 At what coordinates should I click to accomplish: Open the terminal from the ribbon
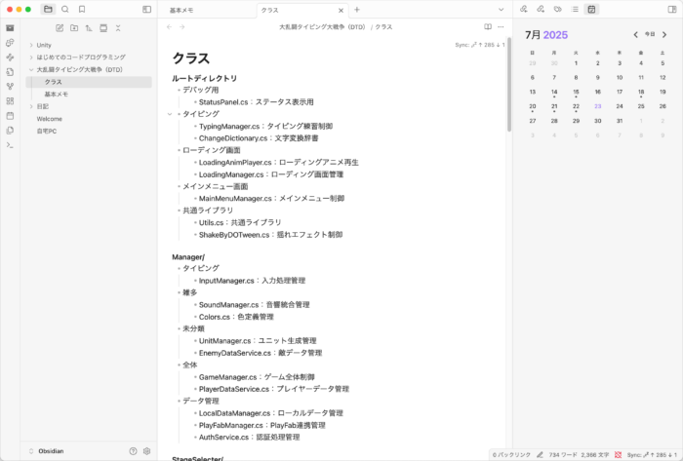pos(10,144)
